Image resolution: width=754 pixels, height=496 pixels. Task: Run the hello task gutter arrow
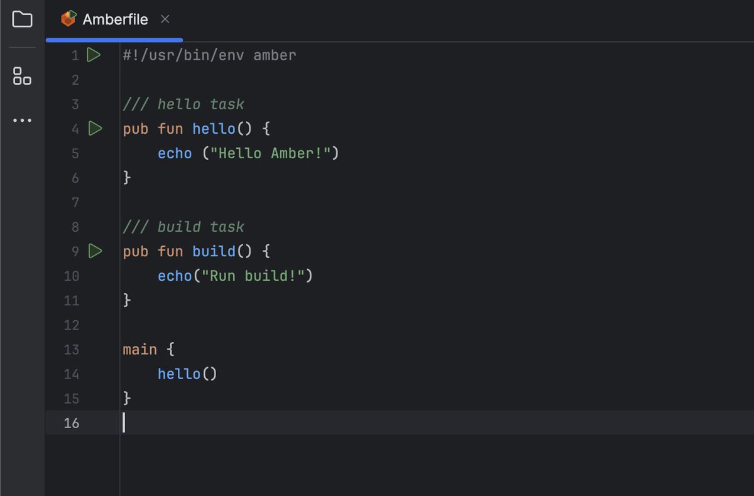94,129
